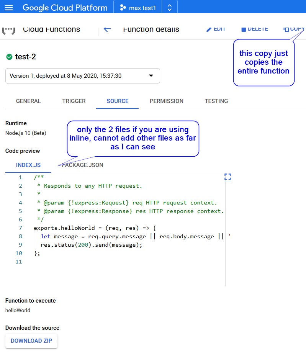Image resolution: width=306 pixels, height=352 pixels.
Task: Click the Copy function icon
Action: pos(286,29)
